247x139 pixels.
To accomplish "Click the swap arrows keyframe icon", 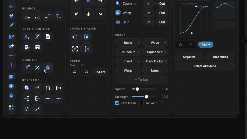I will (37, 88).
